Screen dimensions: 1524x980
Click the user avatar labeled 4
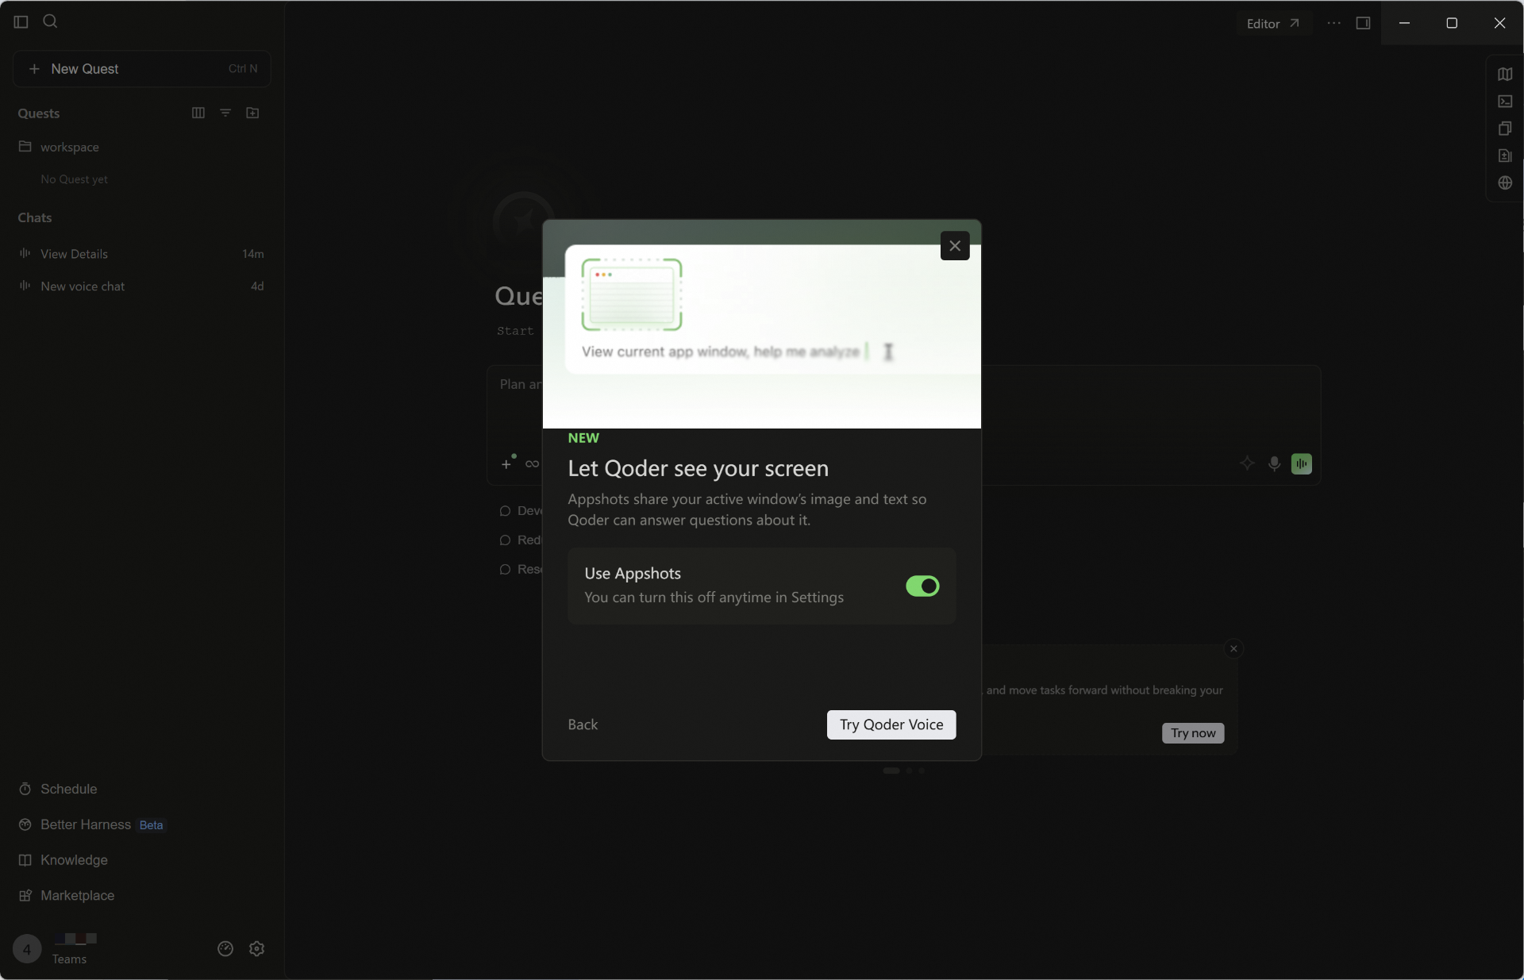pos(27,949)
